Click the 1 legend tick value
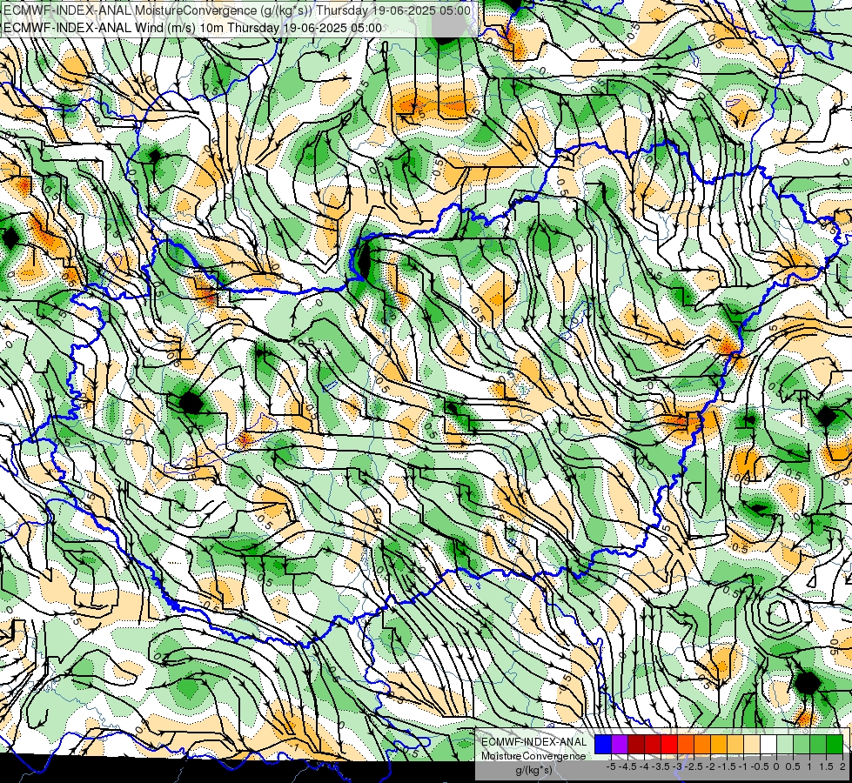The image size is (852, 783). (809, 766)
